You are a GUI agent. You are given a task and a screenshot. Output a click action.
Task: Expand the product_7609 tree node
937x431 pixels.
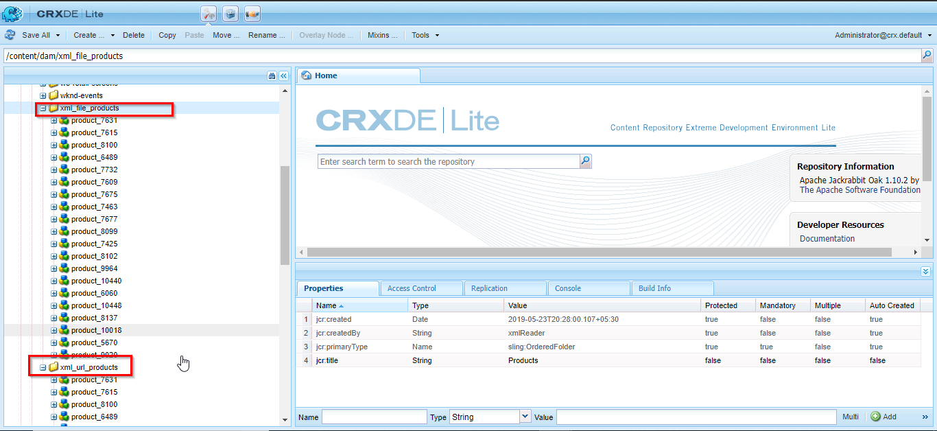point(54,182)
